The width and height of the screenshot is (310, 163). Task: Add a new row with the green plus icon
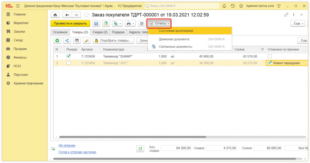57,41
